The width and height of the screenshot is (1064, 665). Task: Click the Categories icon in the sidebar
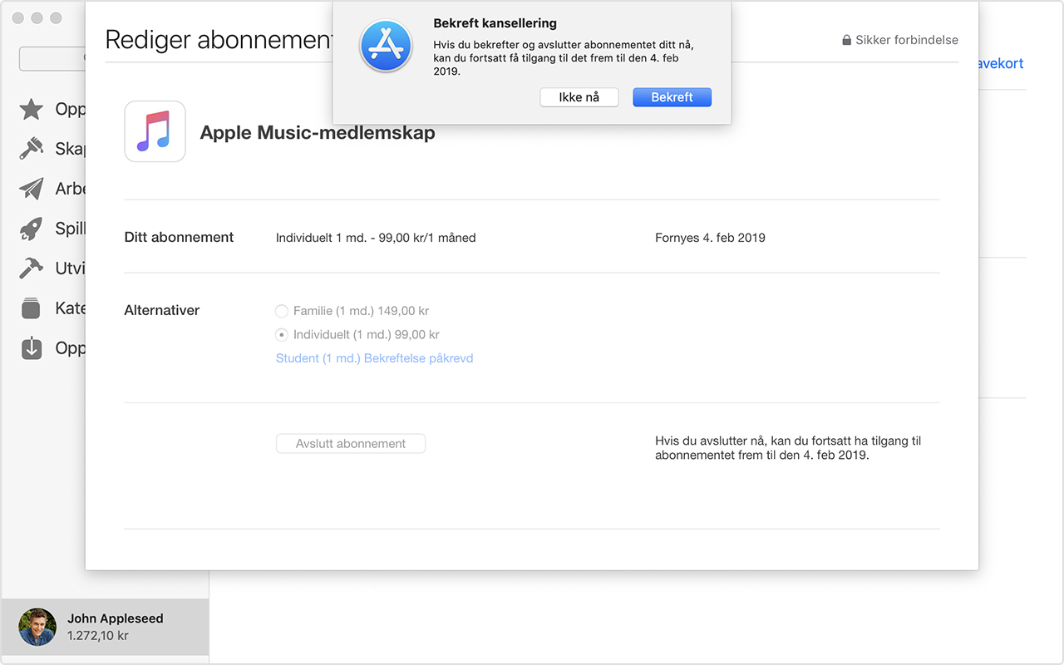tap(32, 308)
